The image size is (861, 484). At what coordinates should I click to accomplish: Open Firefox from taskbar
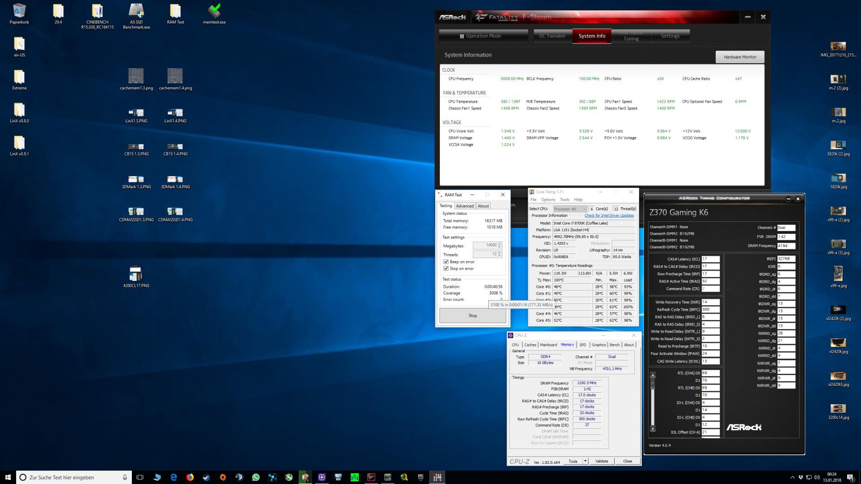pos(190,477)
